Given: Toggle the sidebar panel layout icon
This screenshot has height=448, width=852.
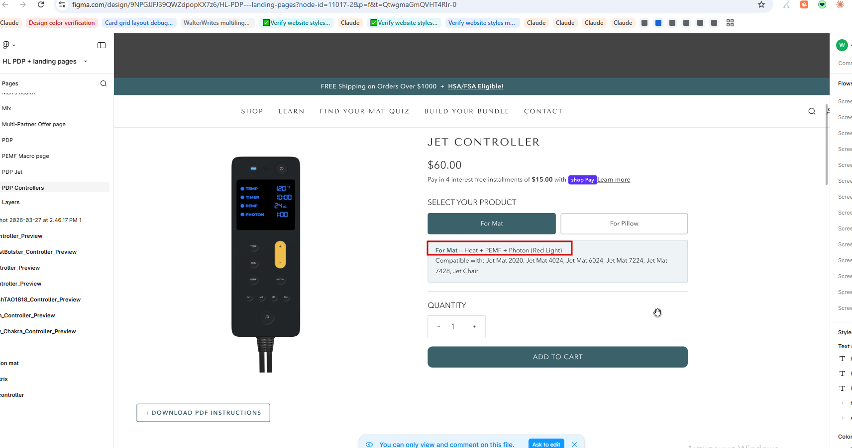Looking at the screenshot, I should (102, 45).
